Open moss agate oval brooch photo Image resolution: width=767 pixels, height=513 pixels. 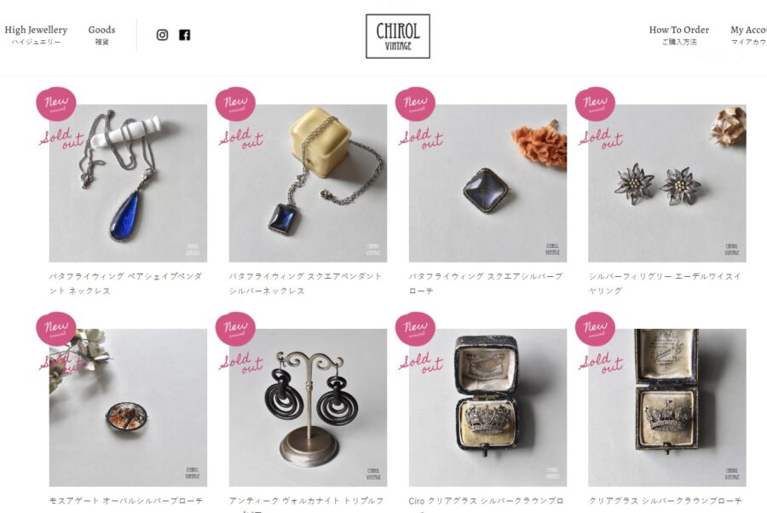pyautogui.click(x=128, y=408)
